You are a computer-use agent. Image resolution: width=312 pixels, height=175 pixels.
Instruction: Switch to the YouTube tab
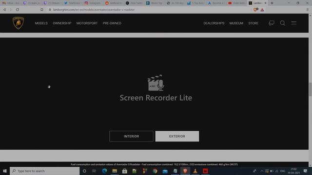[x=237, y=3]
